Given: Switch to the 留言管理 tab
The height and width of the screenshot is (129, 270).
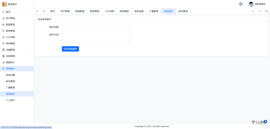Looking at the screenshot, I should tap(95, 11).
